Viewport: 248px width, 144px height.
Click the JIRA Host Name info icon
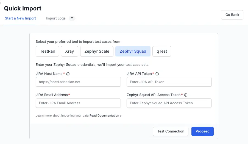click(x=68, y=74)
